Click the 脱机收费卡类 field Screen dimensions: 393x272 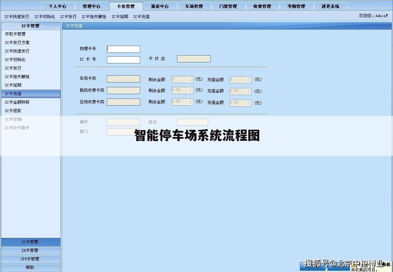click(123, 90)
